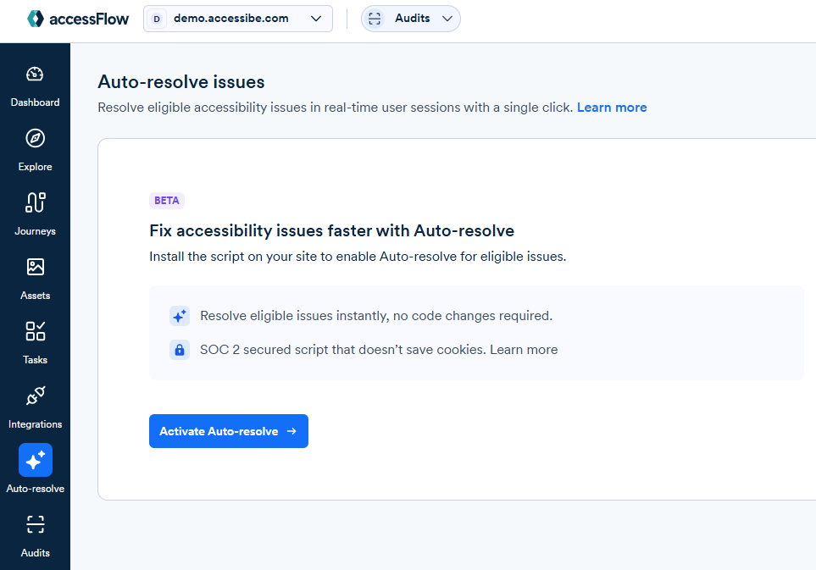Image resolution: width=816 pixels, height=570 pixels.
Task: Click the Integrations label in sidebar
Action: pyautogui.click(x=35, y=424)
